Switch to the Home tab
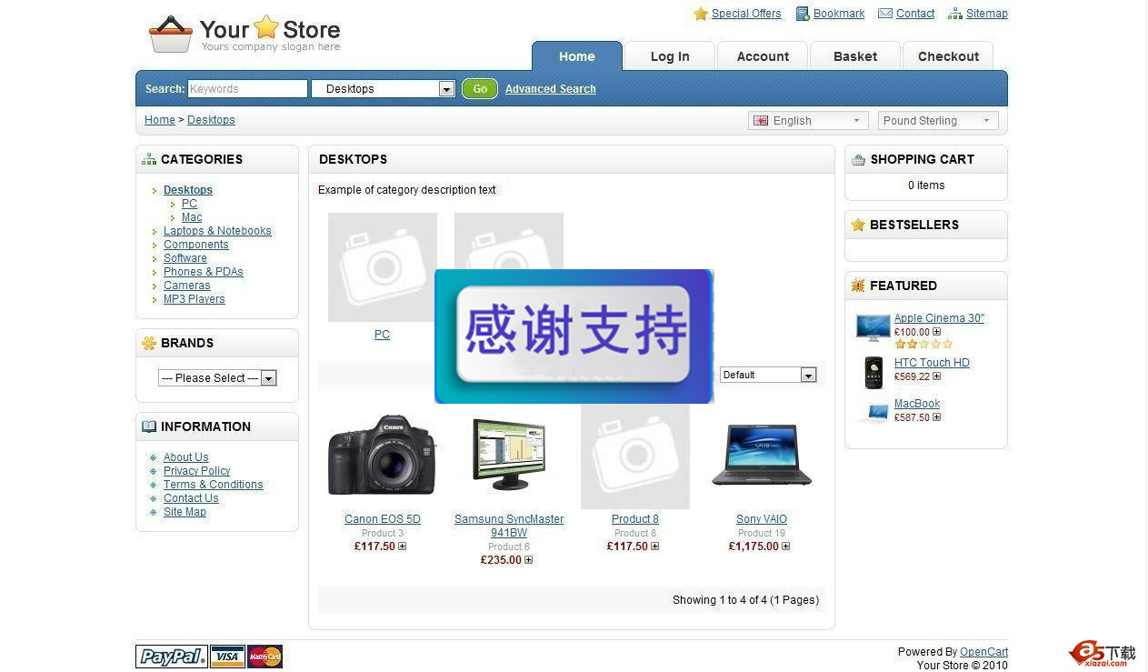Image resolution: width=1148 pixels, height=672 pixels. click(x=577, y=56)
